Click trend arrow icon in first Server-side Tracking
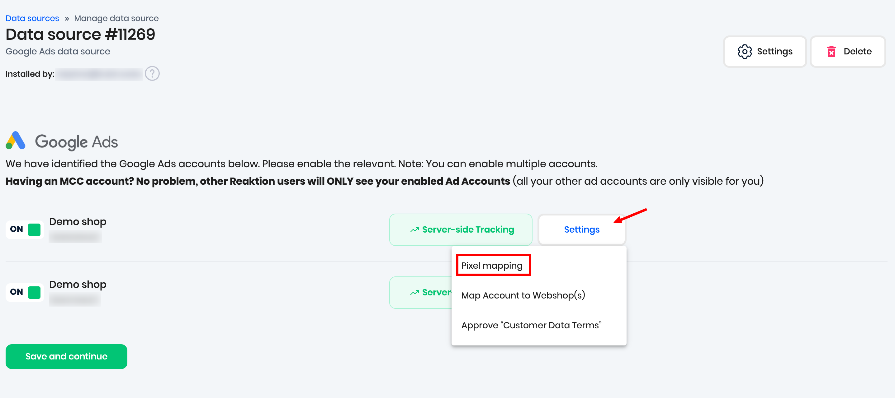 pos(414,230)
